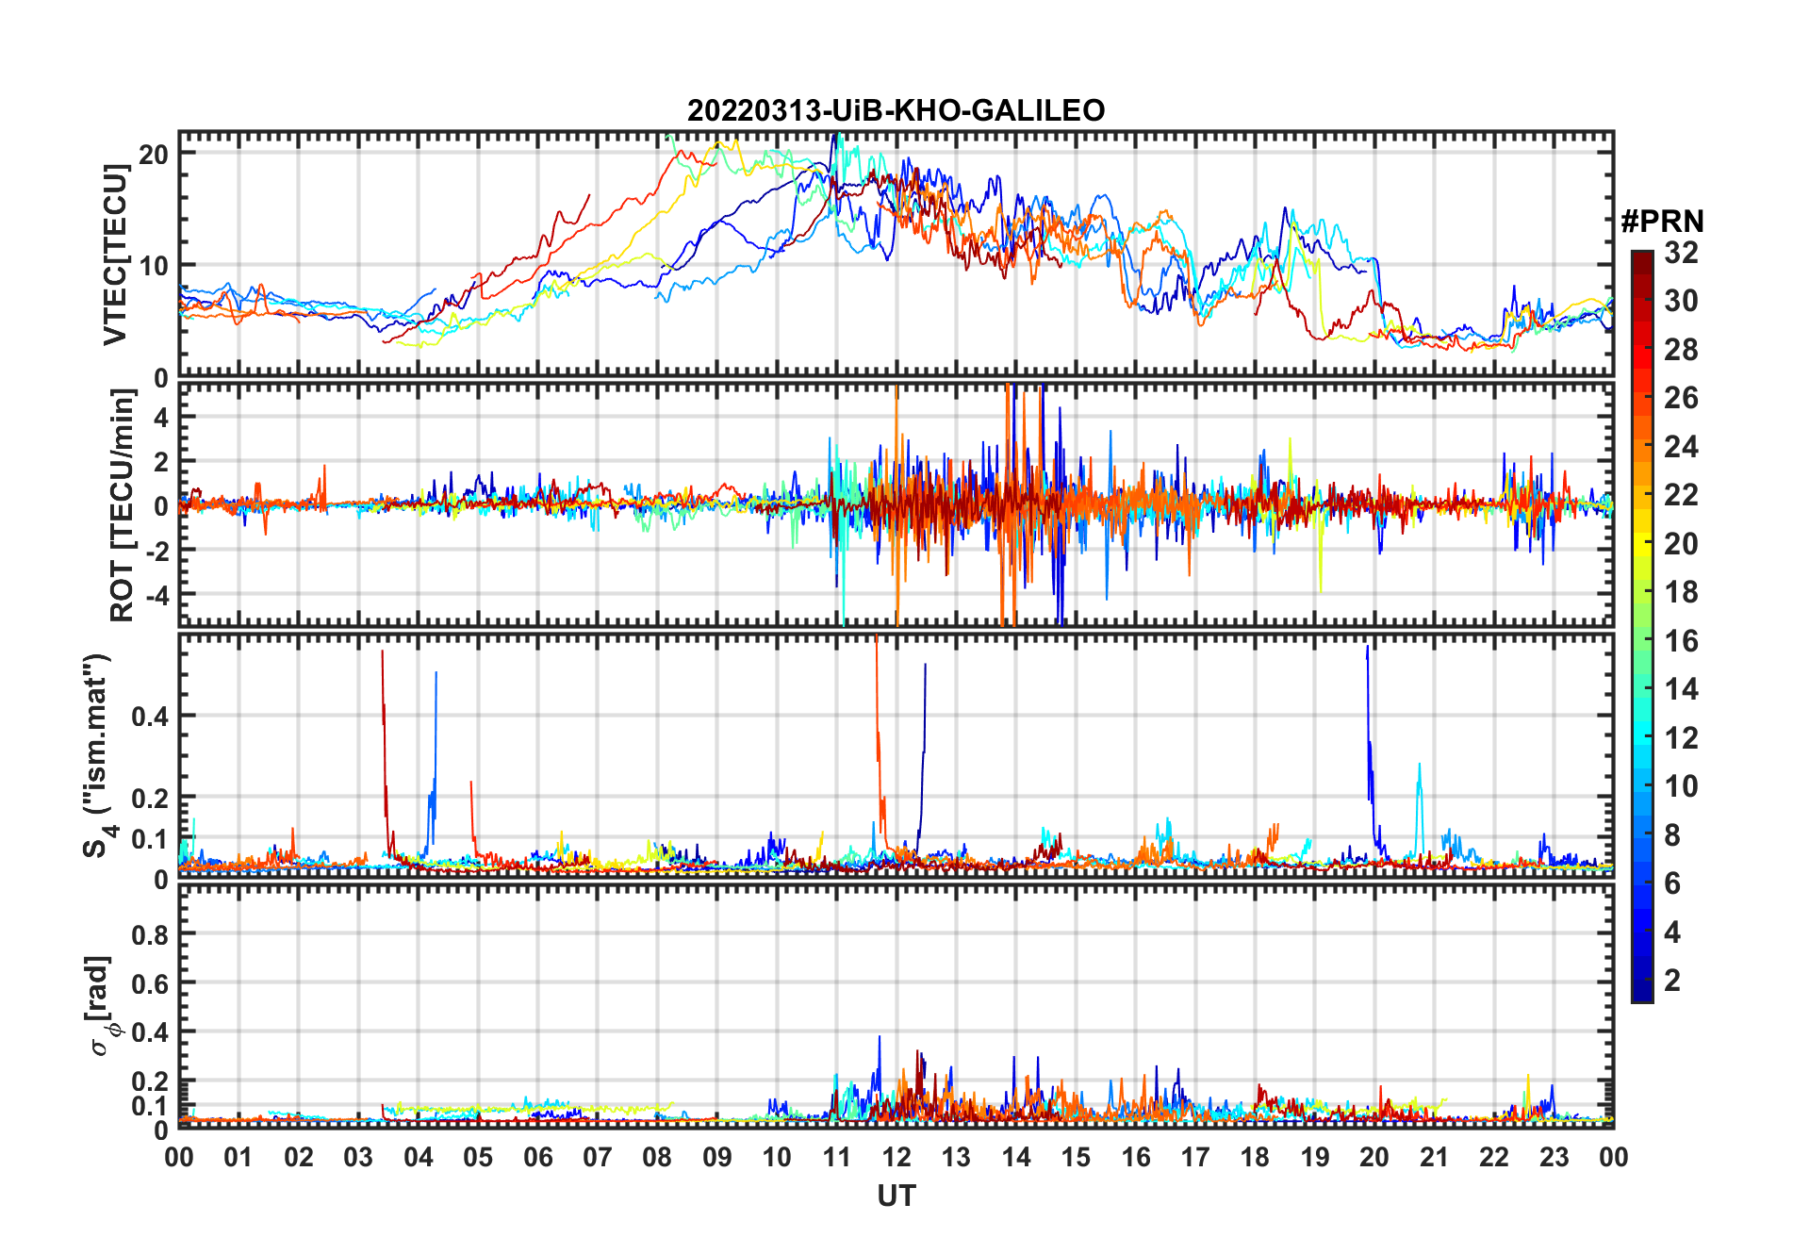Image resolution: width=1793 pixels, height=1254 pixels.
Task: Click UT x-axis tick label "01"
Action: (239, 1158)
